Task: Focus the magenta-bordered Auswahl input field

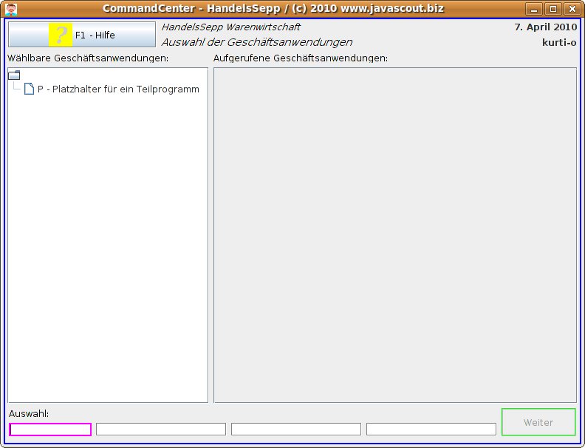Action: [50, 430]
